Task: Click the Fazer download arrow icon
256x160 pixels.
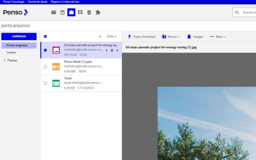Action: point(129,37)
